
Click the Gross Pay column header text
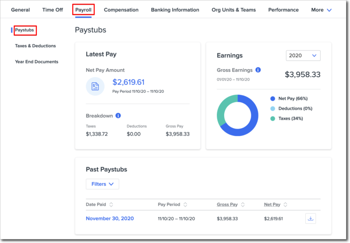pos(227,204)
